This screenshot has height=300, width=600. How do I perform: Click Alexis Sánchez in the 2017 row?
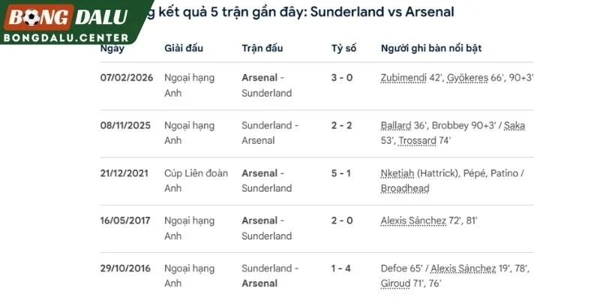[413, 220]
